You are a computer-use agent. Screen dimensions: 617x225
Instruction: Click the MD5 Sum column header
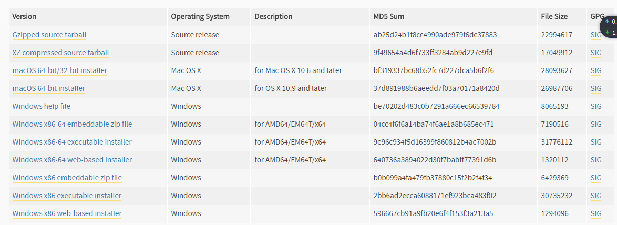388,16
